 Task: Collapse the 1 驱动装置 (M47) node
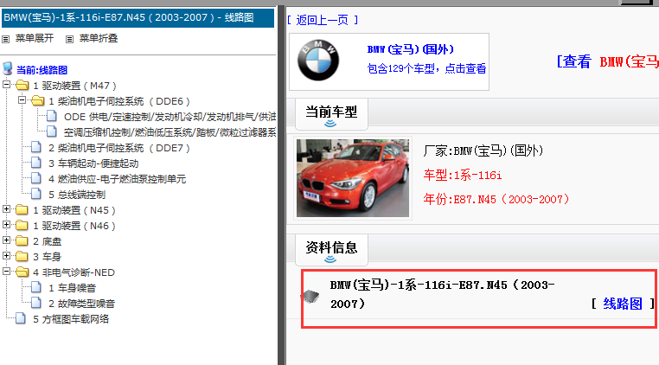coord(6,85)
